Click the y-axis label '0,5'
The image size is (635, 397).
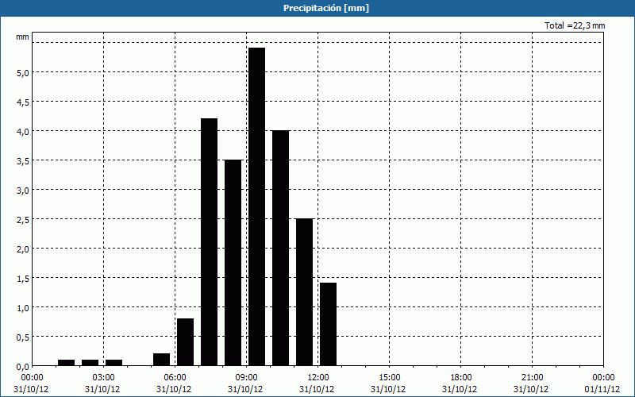point(23,337)
